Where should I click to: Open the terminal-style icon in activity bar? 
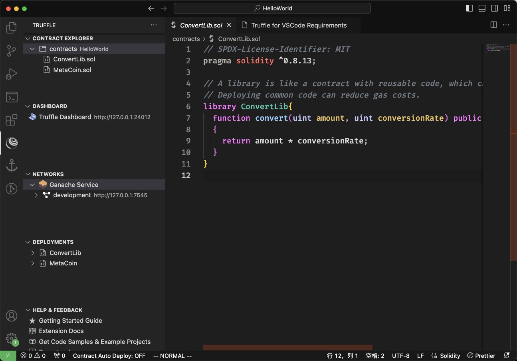(x=12, y=97)
